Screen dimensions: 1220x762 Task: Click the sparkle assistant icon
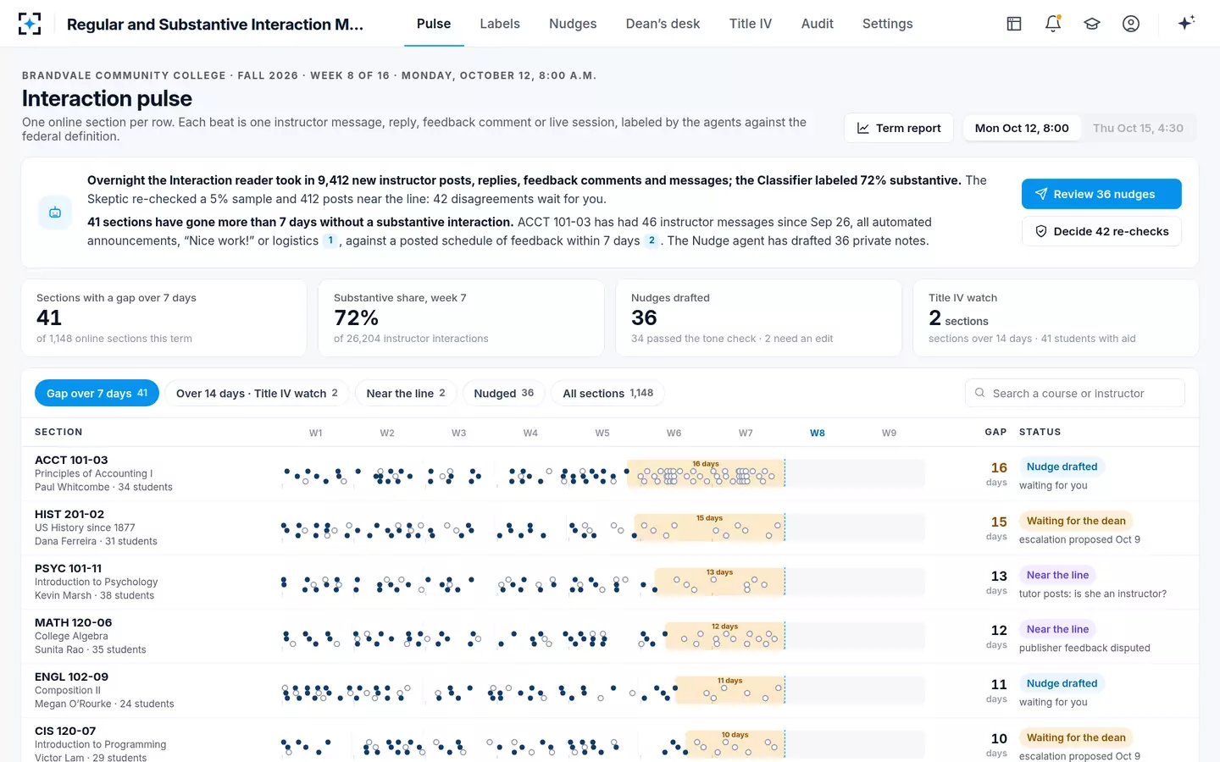(x=1186, y=23)
